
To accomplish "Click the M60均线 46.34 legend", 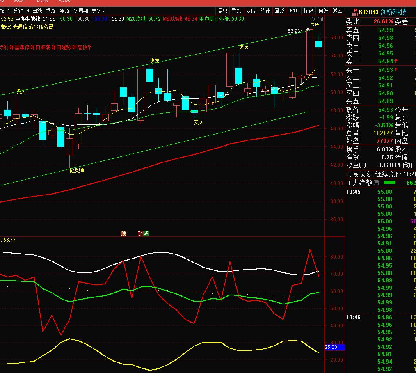I will [180, 19].
